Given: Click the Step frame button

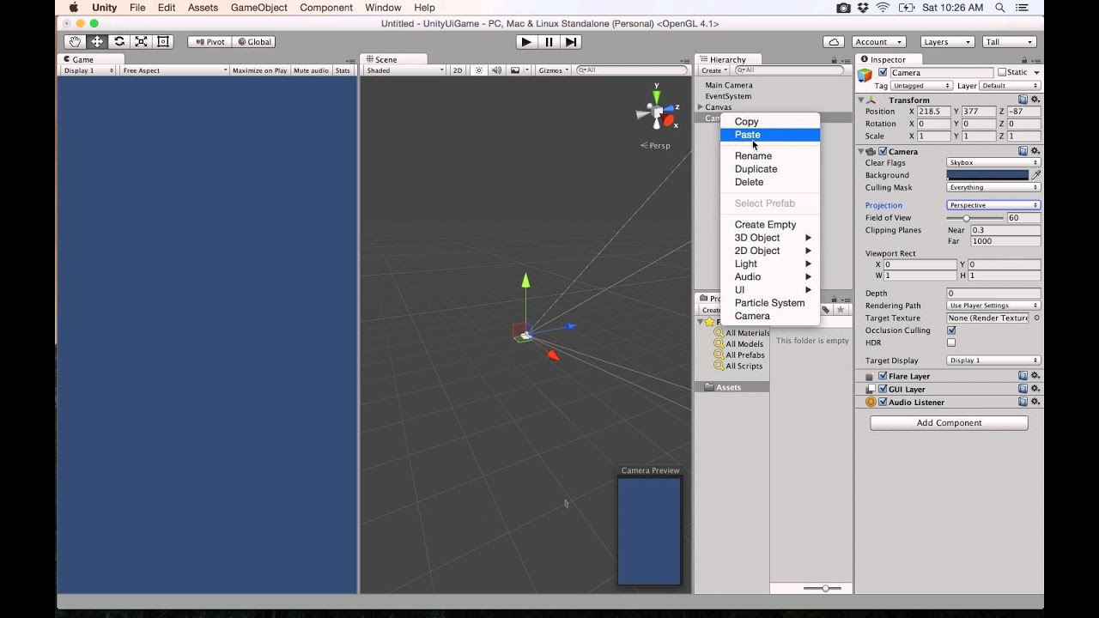Looking at the screenshot, I should click(571, 41).
